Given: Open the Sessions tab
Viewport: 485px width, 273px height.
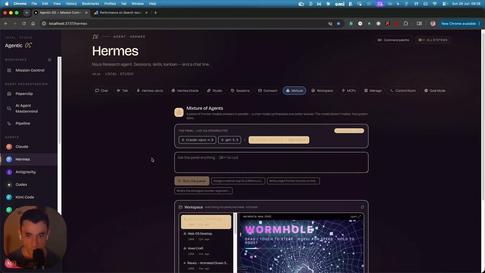Looking at the screenshot, I should tap(240, 91).
